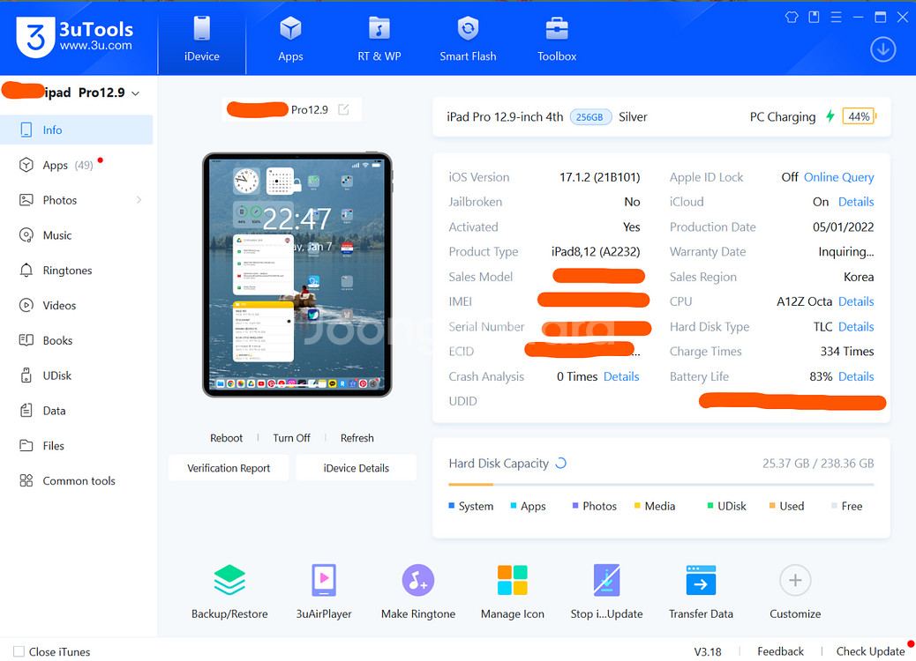Viewport: 916px width, 661px height.
Task: Open Files in the sidebar
Action: point(77,445)
